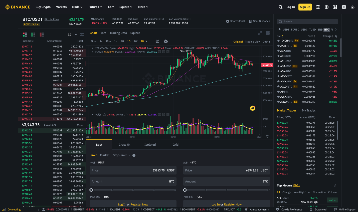Collapse the Top Movers panel
The width and height of the screenshot is (358, 212).
point(335,185)
